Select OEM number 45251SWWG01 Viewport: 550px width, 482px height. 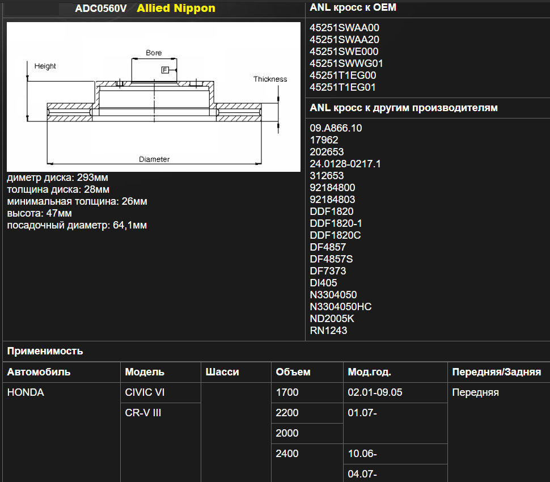point(346,64)
